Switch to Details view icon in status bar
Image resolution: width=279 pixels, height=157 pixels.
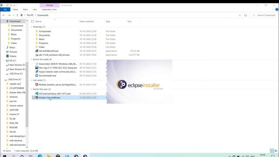coord(272,151)
